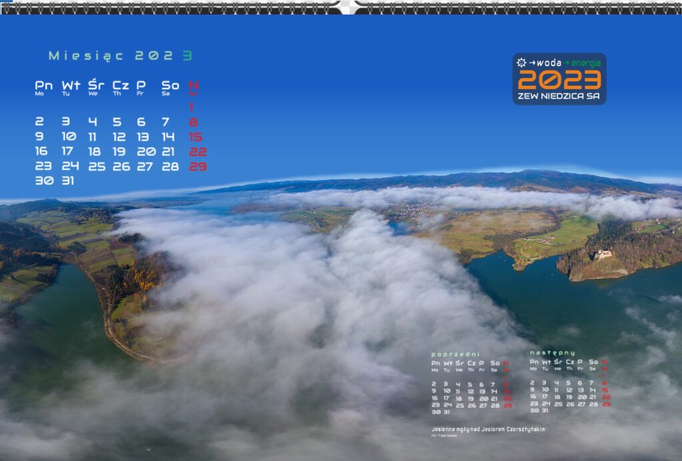Click the Miesiąc 2023 heading
The image size is (682, 461).
tap(120, 56)
